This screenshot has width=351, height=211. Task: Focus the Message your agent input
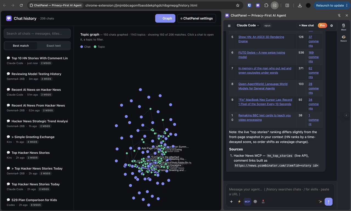(x=280, y=192)
